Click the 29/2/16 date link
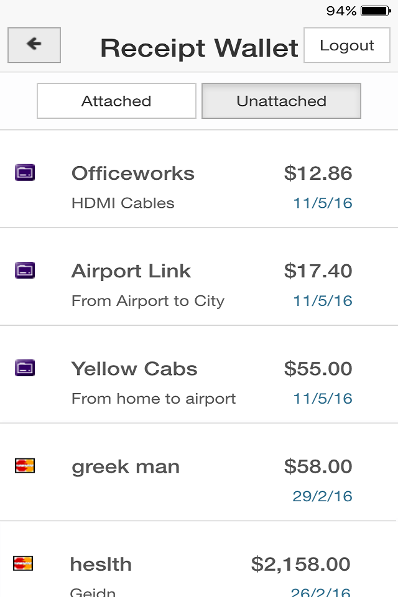The width and height of the screenshot is (398, 597). pyautogui.click(x=322, y=496)
